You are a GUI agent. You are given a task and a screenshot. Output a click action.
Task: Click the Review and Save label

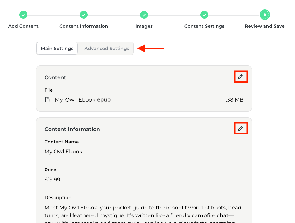[265, 26]
